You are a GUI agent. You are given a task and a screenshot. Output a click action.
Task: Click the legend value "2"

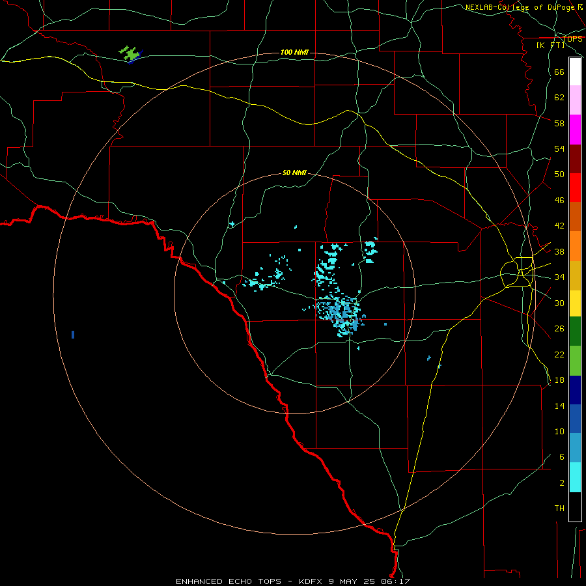pos(562,483)
